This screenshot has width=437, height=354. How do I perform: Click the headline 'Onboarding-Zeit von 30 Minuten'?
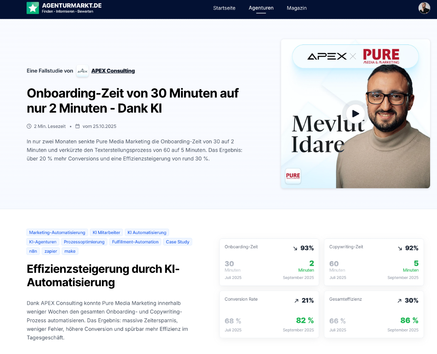click(x=133, y=101)
